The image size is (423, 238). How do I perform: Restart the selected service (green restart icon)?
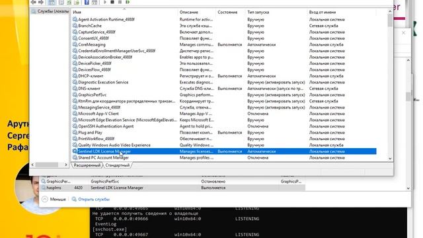(x=128, y=2)
